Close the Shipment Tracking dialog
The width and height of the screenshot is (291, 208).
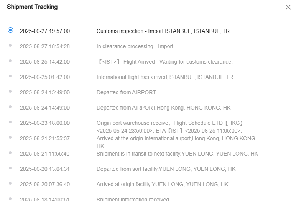[x=288, y=7]
